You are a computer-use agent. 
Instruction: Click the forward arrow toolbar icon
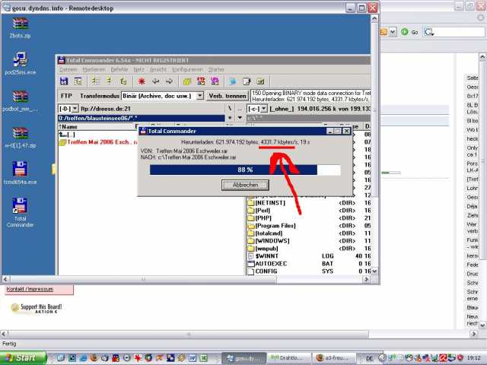(169, 81)
